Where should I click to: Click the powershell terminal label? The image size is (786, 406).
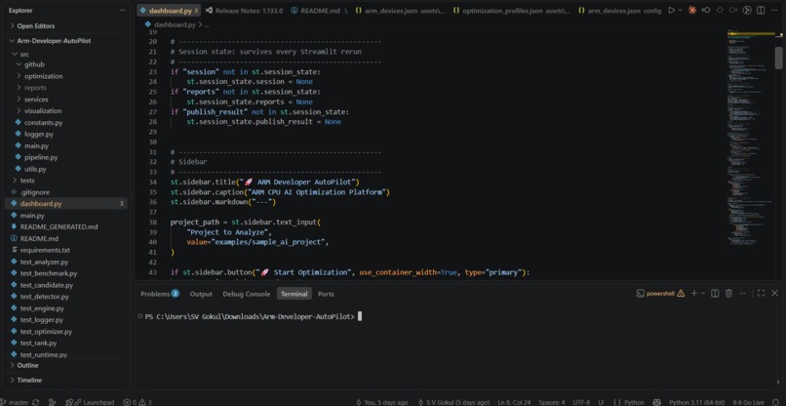coord(659,294)
